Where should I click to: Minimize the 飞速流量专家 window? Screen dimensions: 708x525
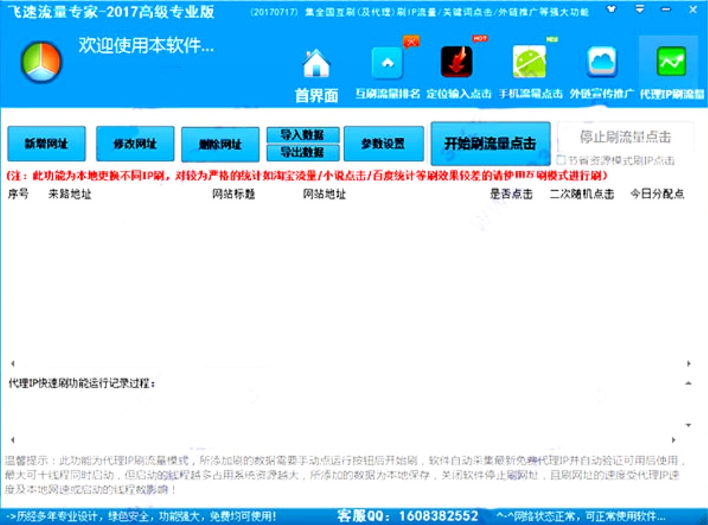point(666,9)
